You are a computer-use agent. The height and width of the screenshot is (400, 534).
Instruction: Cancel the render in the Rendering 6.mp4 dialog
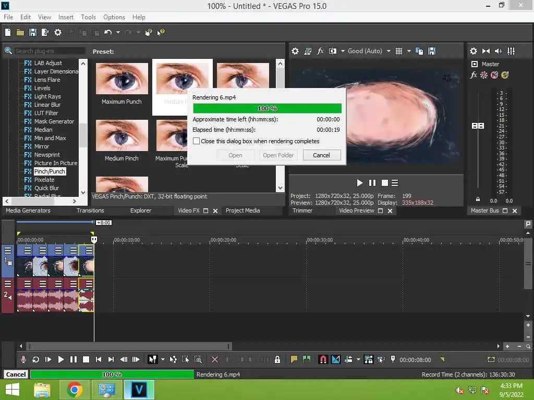(321, 155)
